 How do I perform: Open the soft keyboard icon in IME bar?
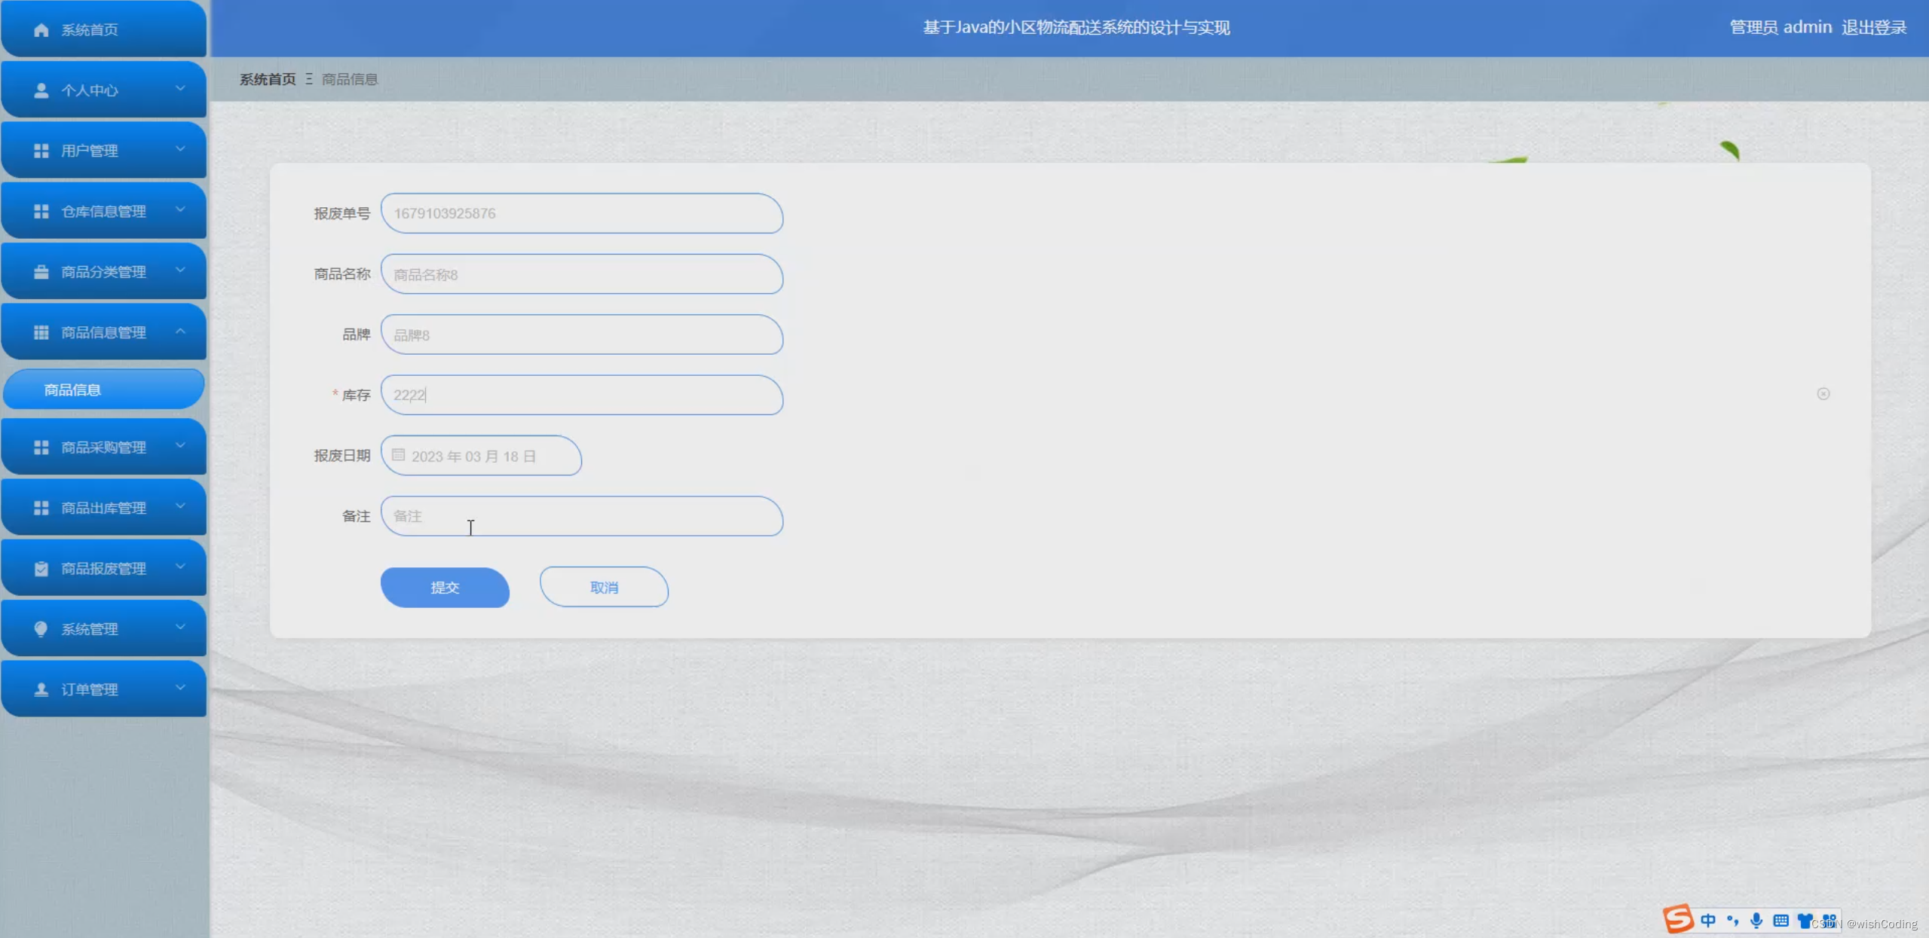(x=1781, y=921)
